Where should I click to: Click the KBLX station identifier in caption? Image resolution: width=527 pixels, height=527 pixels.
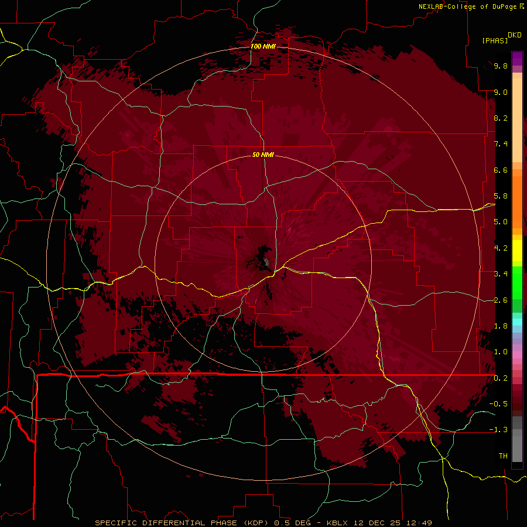pos(338,523)
